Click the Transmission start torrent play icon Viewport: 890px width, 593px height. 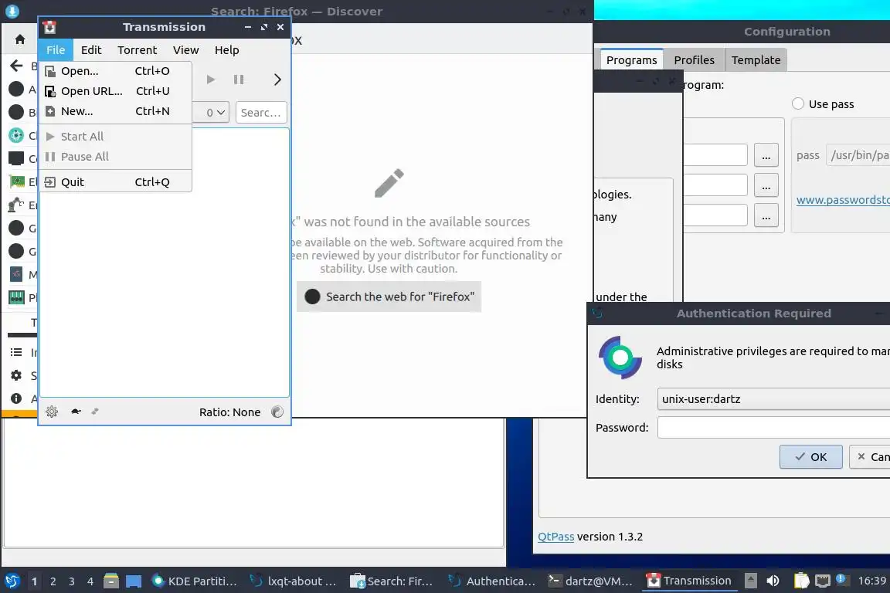[x=211, y=80]
